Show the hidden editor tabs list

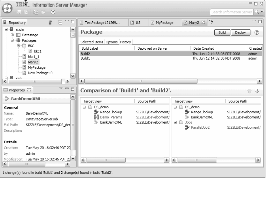(211, 21)
